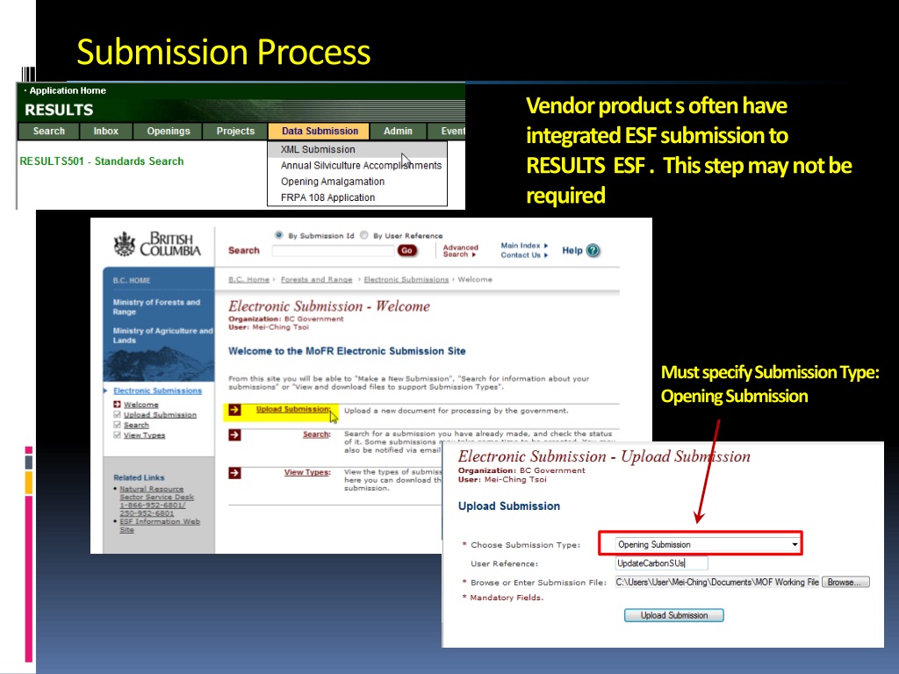
Task: Select By User Reference radio button
Action: [363, 235]
